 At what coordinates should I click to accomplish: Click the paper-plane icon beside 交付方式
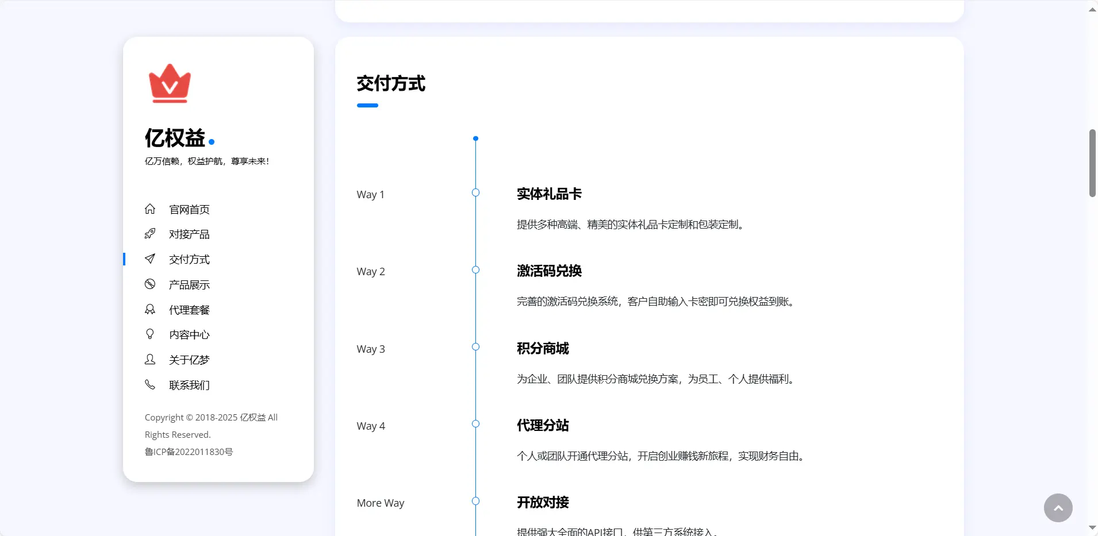point(150,259)
